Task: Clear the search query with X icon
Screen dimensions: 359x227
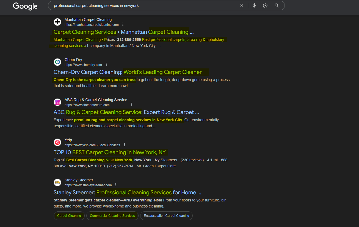Action: pos(242,5)
